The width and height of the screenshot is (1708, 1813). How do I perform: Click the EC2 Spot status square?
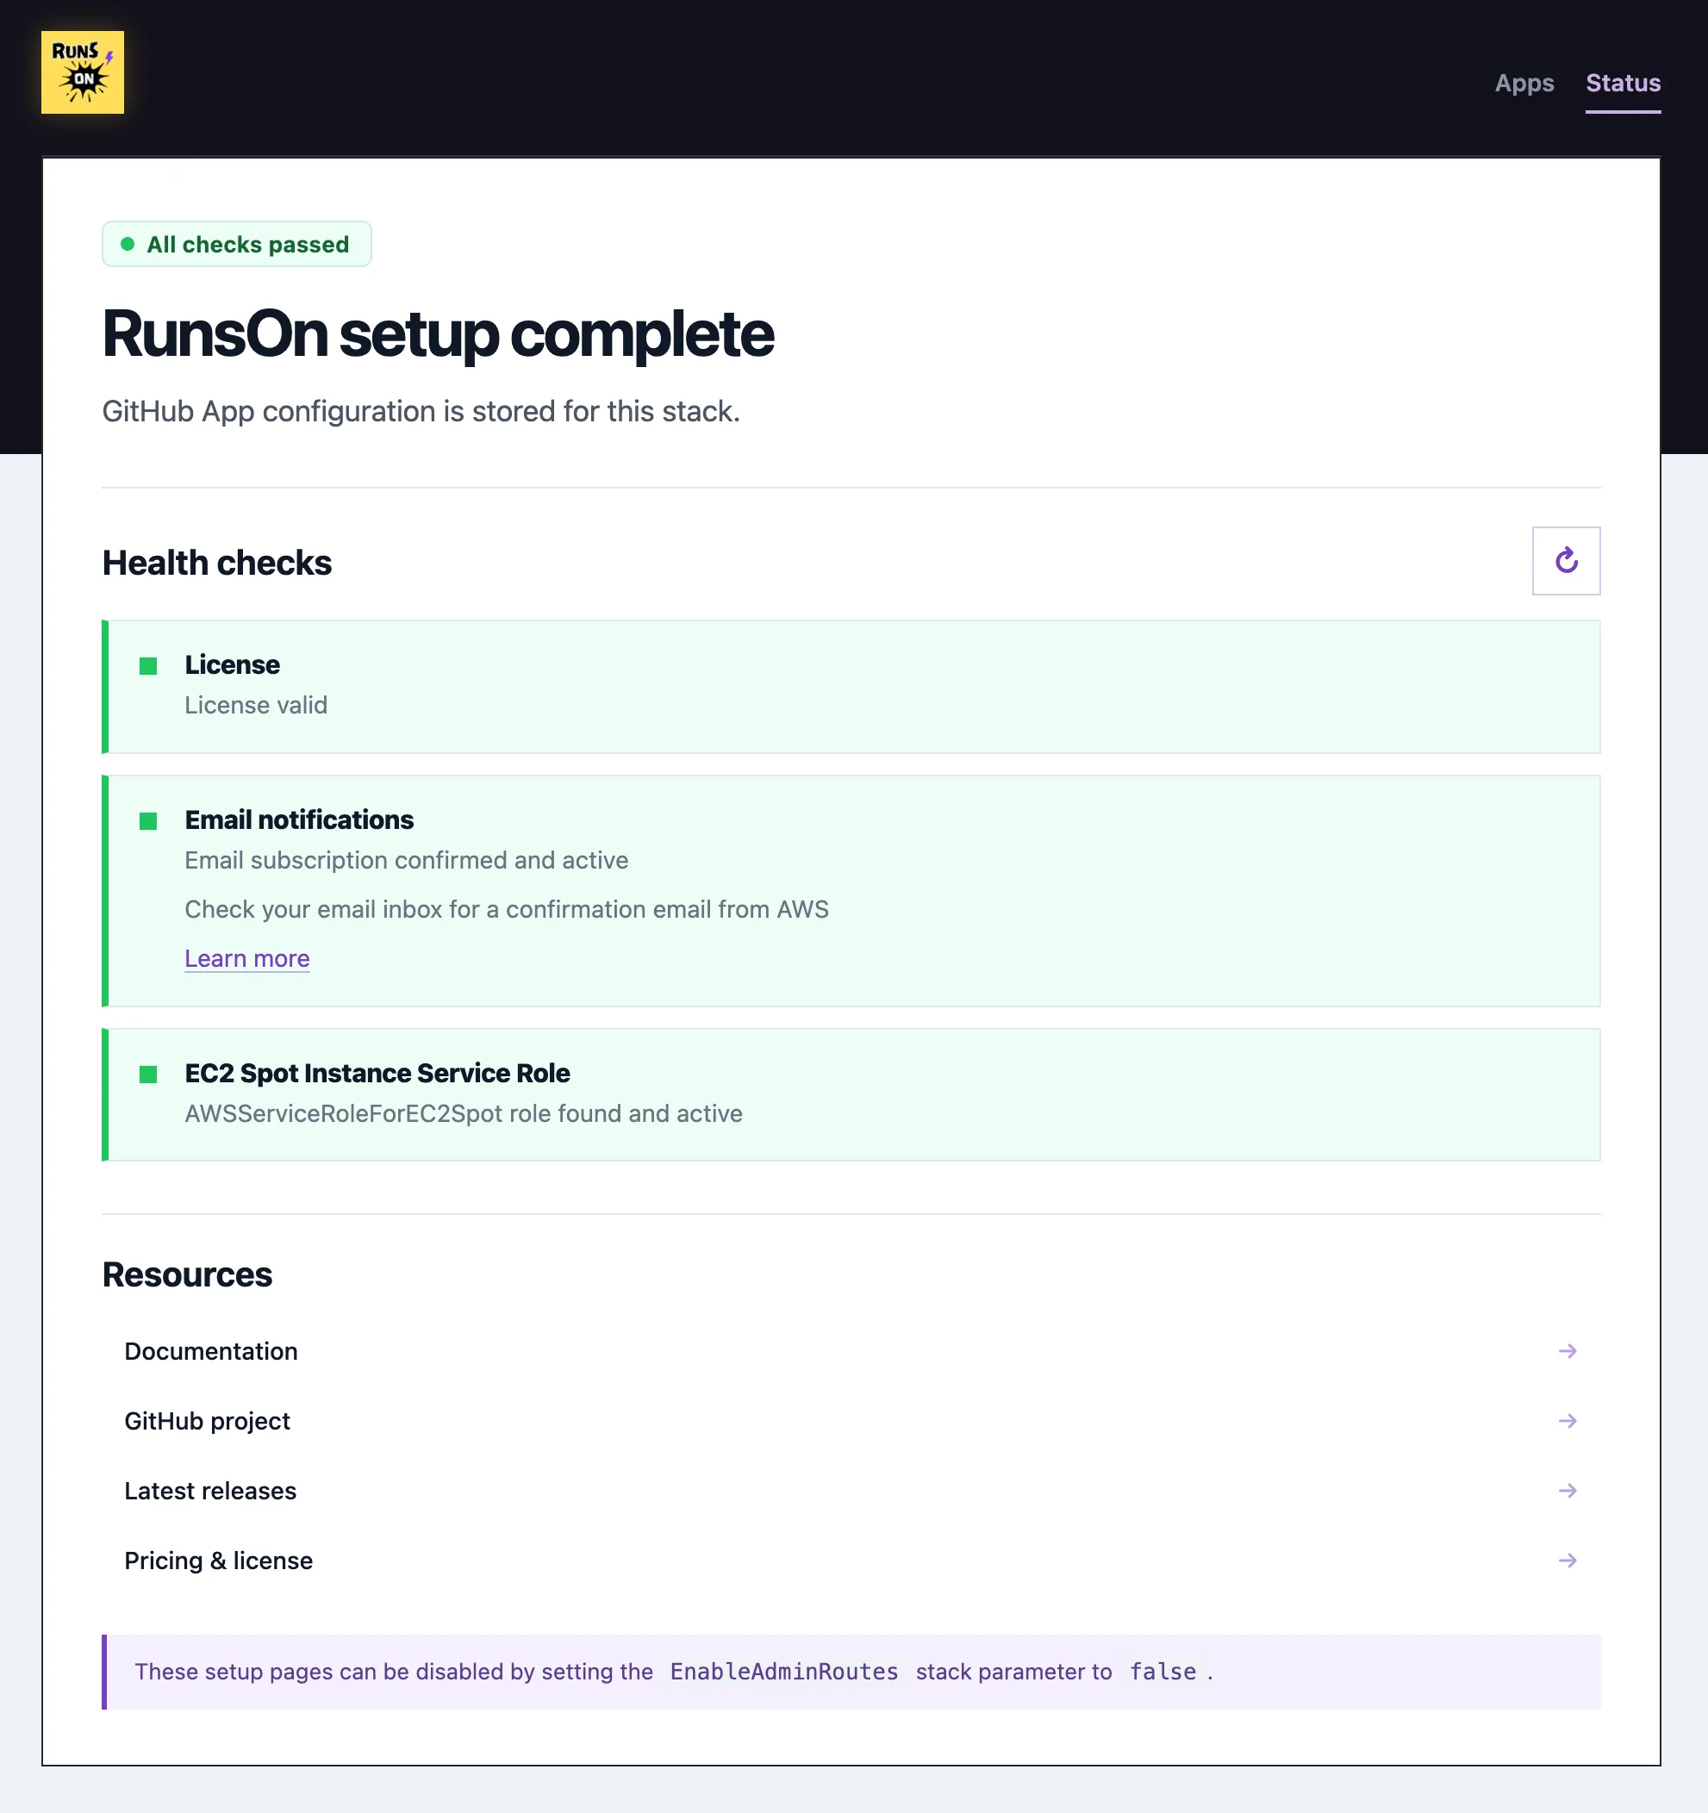(x=147, y=1075)
